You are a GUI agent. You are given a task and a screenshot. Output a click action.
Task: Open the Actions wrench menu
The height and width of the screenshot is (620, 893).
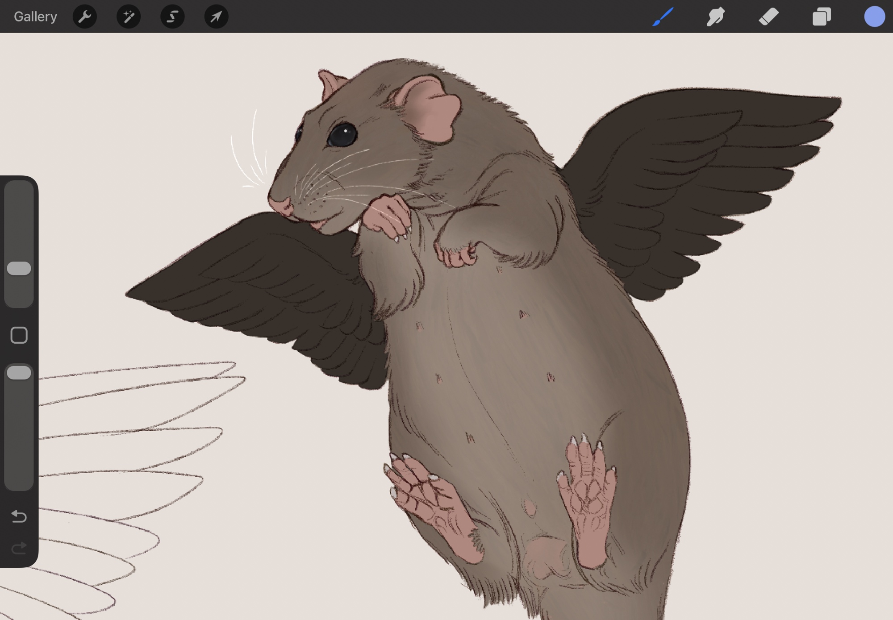click(85, 17)
